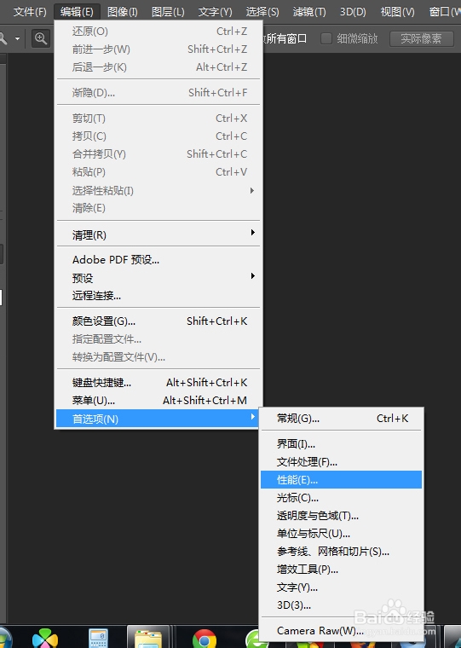Open the file explorer folder taskbar icon
Screen dimensions: 461x648
click(148, 639)
